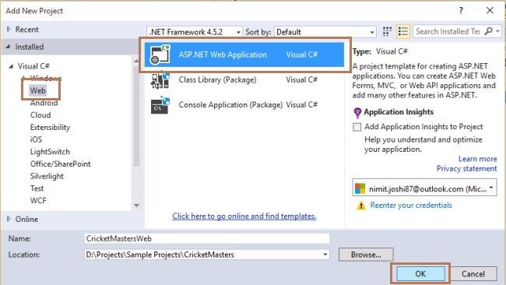Image resolution: width=506 pixels, height=285 pixels.
Task: Open the Location path dropdown
Action: [325, 255]
